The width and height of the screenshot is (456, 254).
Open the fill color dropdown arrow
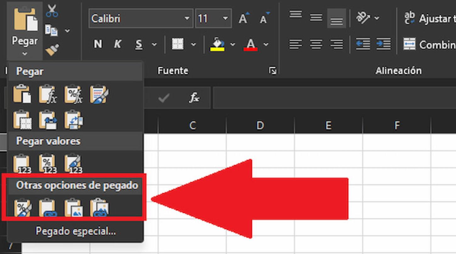pos(233,44)
